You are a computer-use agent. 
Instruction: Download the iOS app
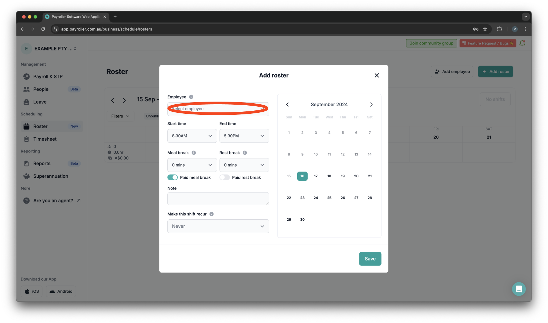(x=32, y=291)
